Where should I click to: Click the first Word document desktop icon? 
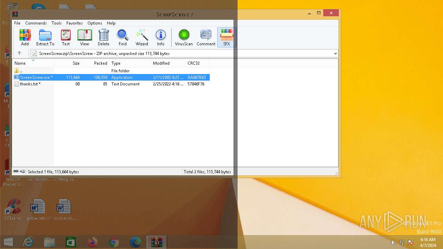point(37,207)
